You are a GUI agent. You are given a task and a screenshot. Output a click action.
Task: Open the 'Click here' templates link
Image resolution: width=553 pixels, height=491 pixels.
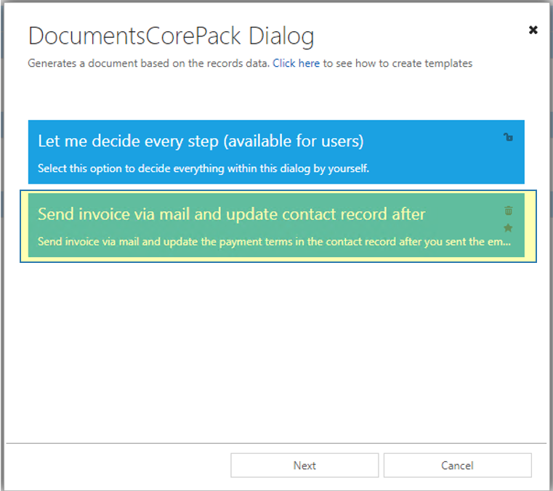tap(296, 63)
